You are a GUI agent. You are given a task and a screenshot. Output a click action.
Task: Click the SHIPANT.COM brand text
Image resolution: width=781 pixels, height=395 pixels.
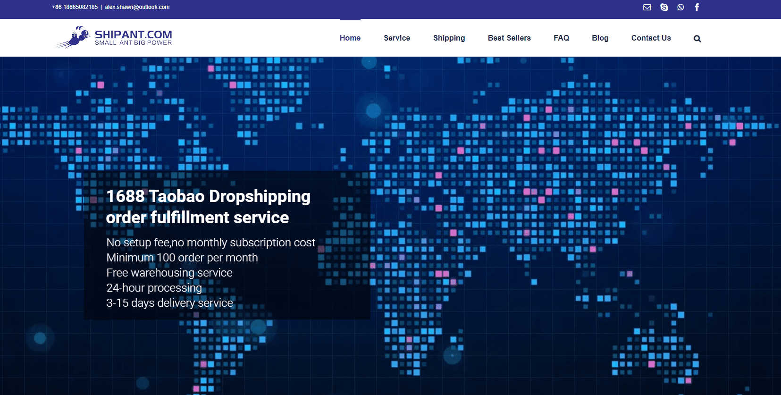[x=134, y=34]
